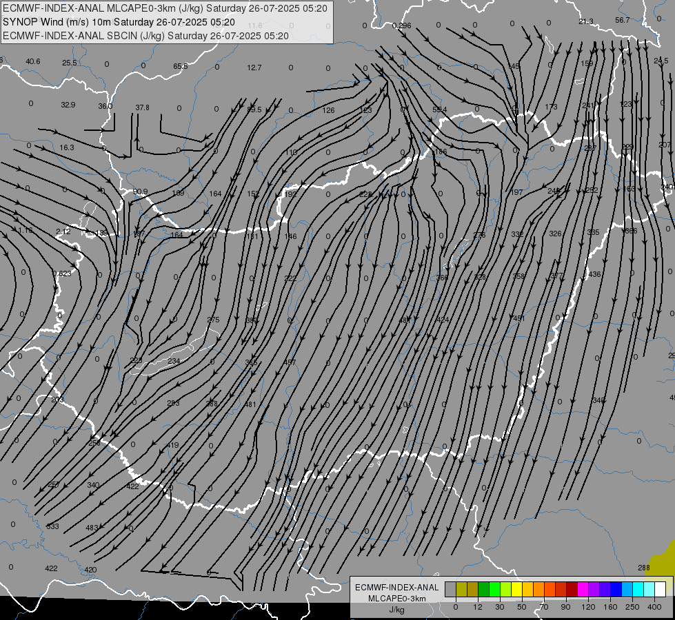Click the magenta legend swatch

click(x=583, y=589)
